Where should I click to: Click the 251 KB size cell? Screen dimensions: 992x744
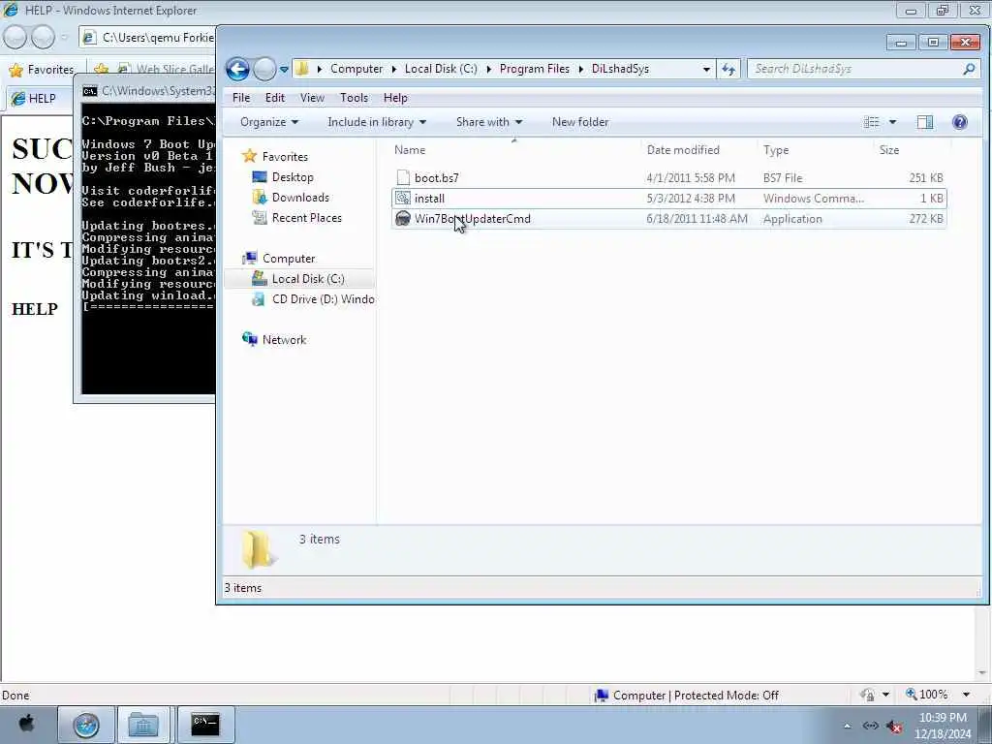tap(925, 178)
